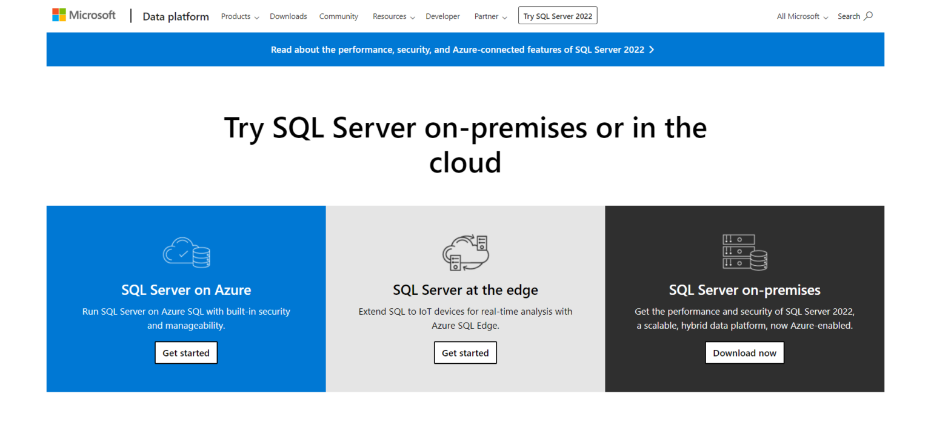Click the server stack icon on on-premises card
Viewport: 931px width, 425px height.
(x=744, y=252)
